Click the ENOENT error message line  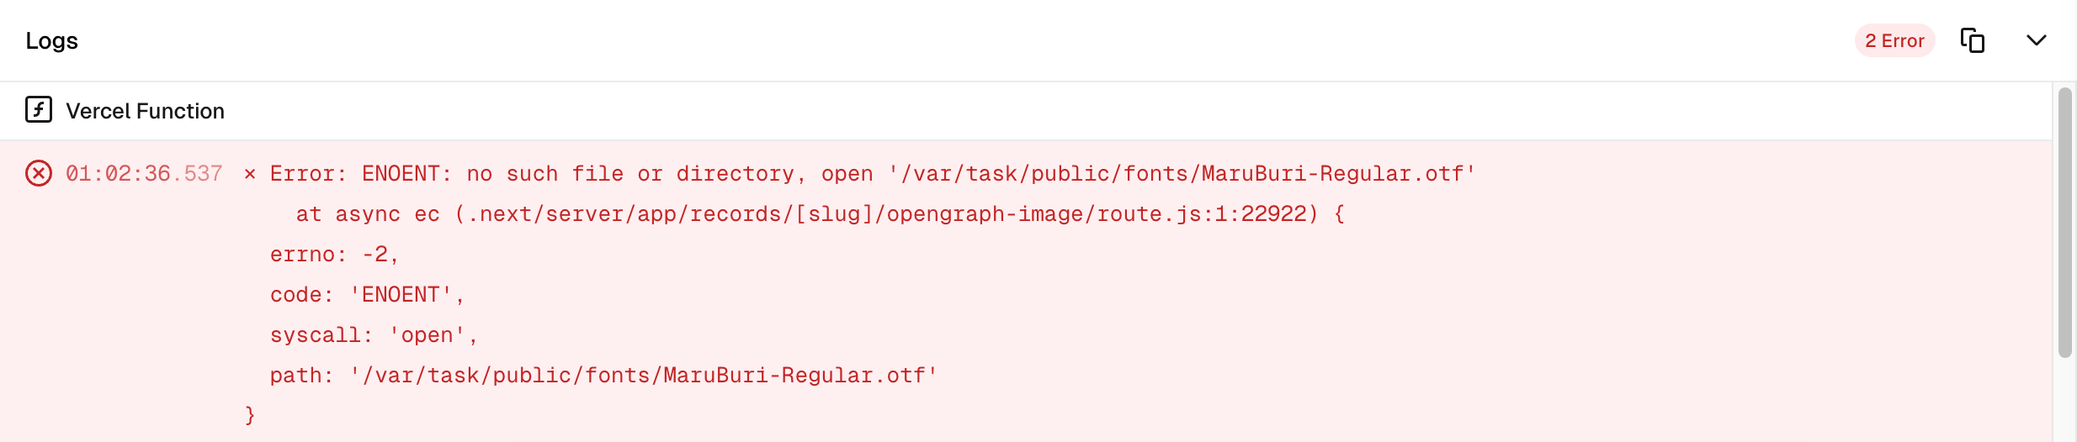coord(872,174)
